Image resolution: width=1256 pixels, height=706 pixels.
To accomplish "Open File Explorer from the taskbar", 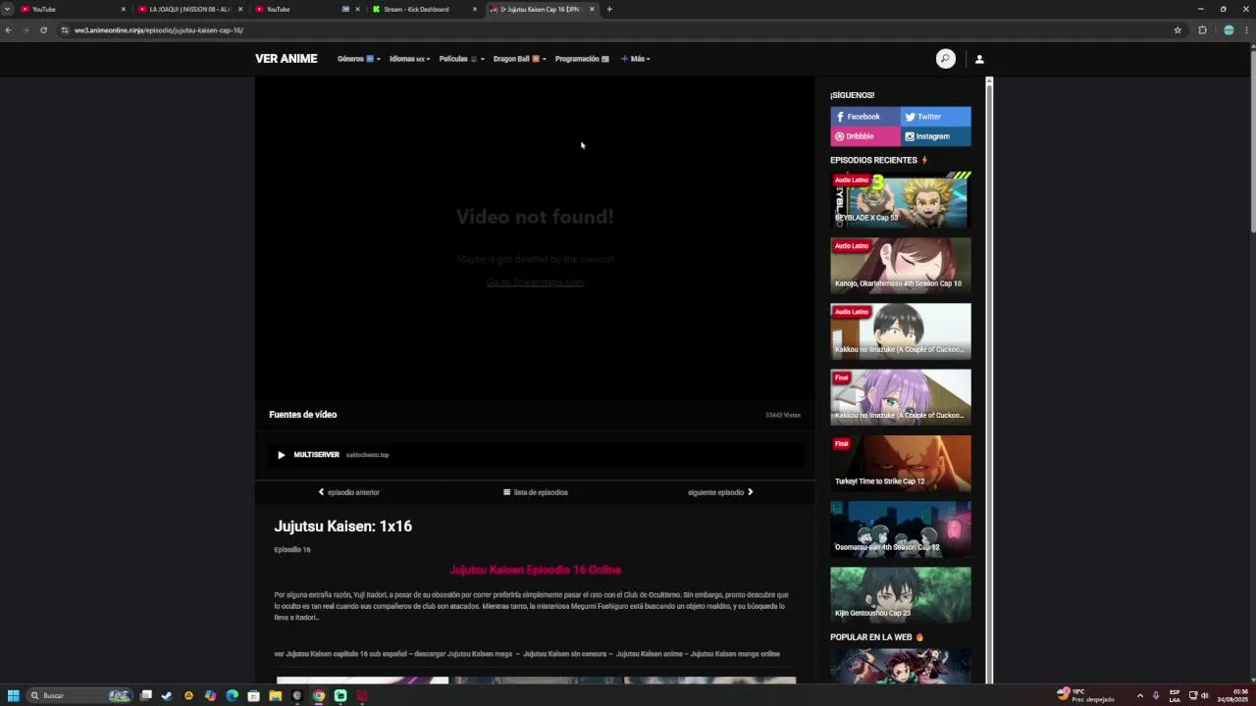I will pyautogui.click(x=276, y=695).
